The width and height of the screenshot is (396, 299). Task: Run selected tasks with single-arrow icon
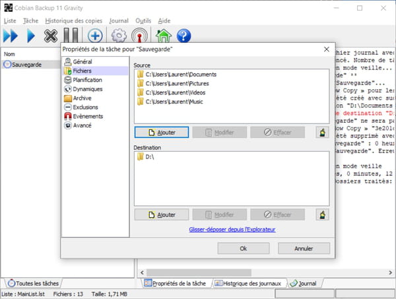click(31, 36)
